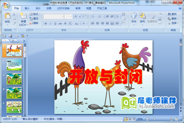Click the Delete (删除) slide button

34,23
